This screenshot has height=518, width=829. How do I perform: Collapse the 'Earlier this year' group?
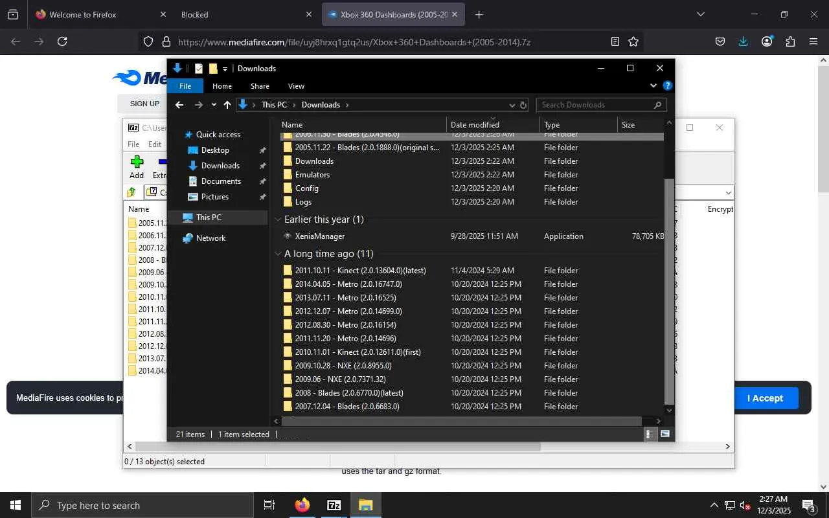[278, 220]
